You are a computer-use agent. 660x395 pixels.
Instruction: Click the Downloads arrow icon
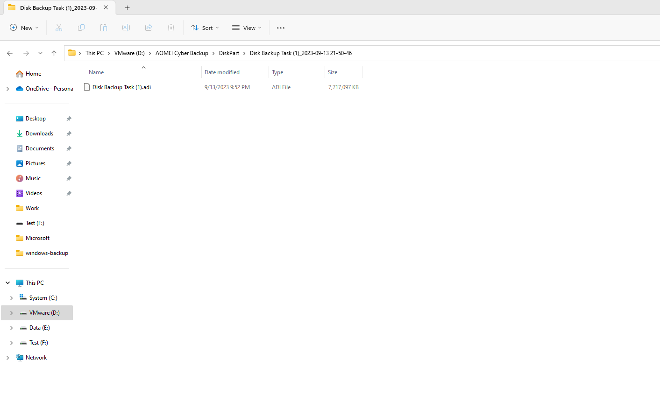tap(20, 134)
